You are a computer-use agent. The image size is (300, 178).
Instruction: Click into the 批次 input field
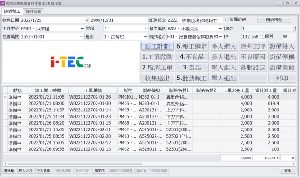267,29
